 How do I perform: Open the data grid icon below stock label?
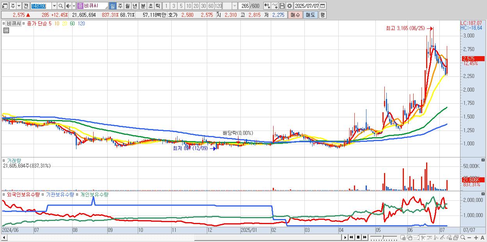coord(6,30)
